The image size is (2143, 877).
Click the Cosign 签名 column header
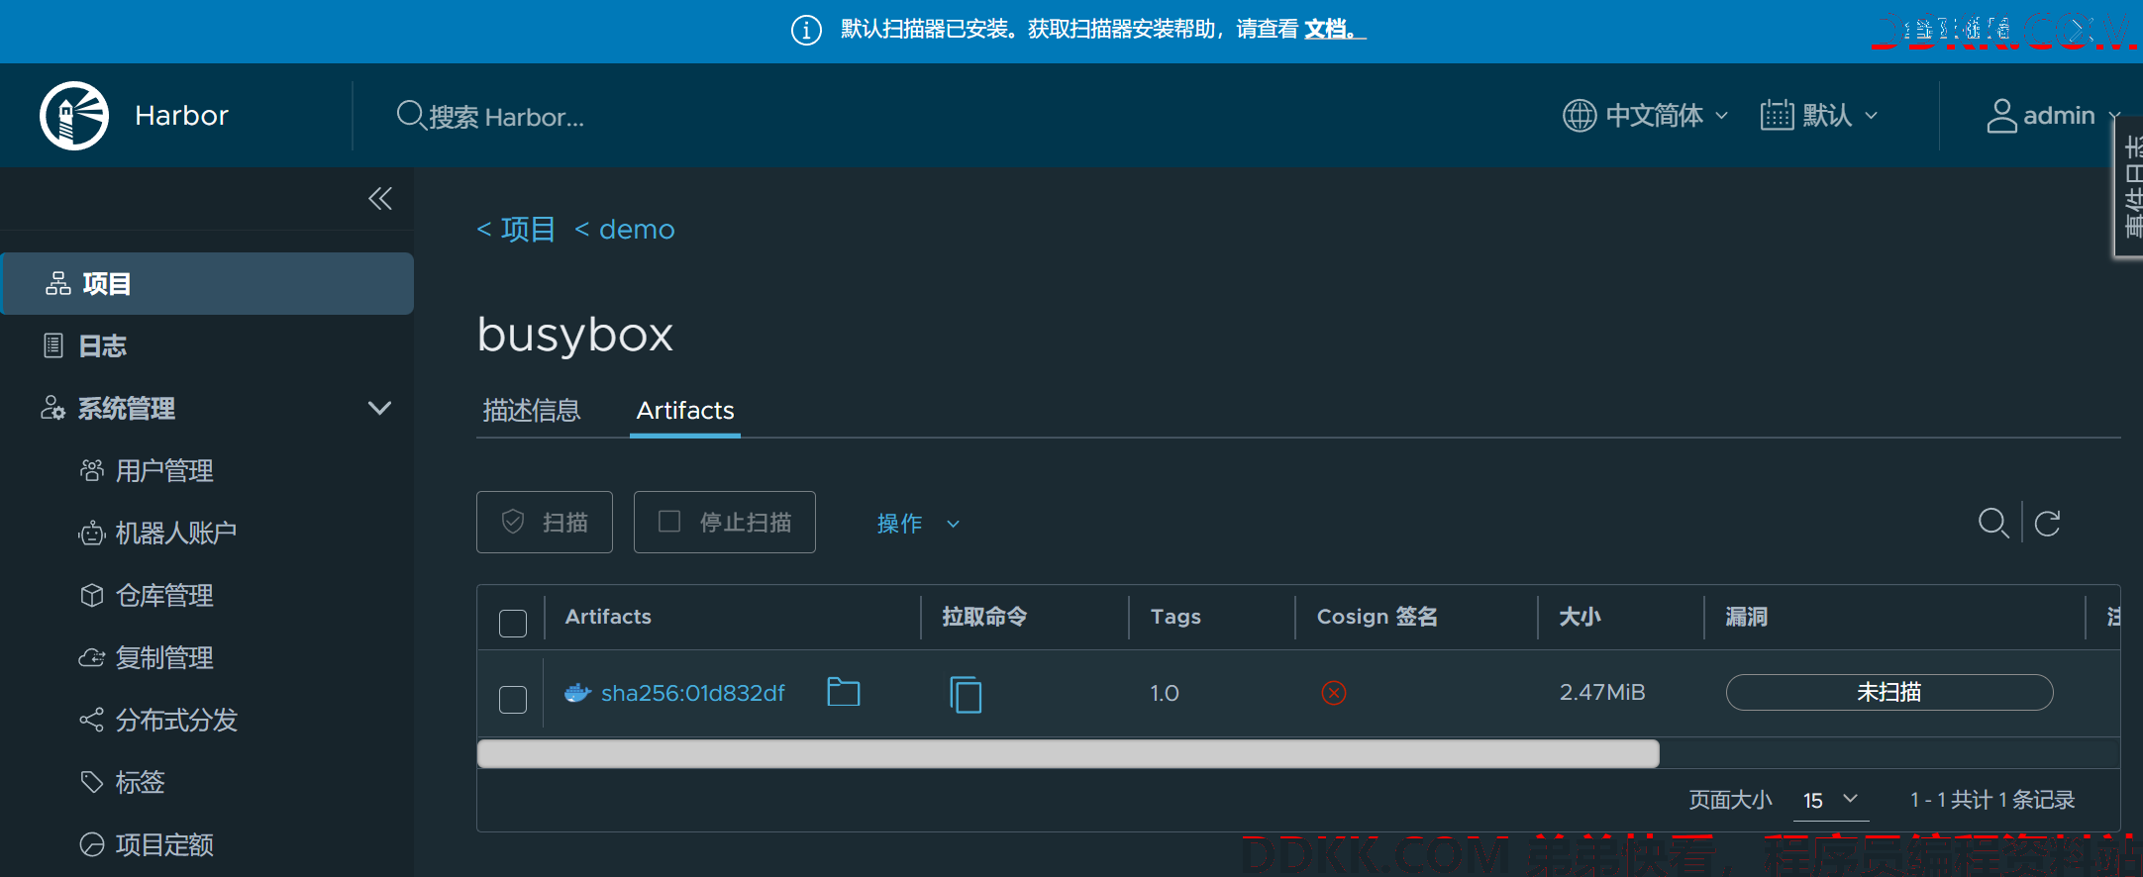tap(1378, 617)
